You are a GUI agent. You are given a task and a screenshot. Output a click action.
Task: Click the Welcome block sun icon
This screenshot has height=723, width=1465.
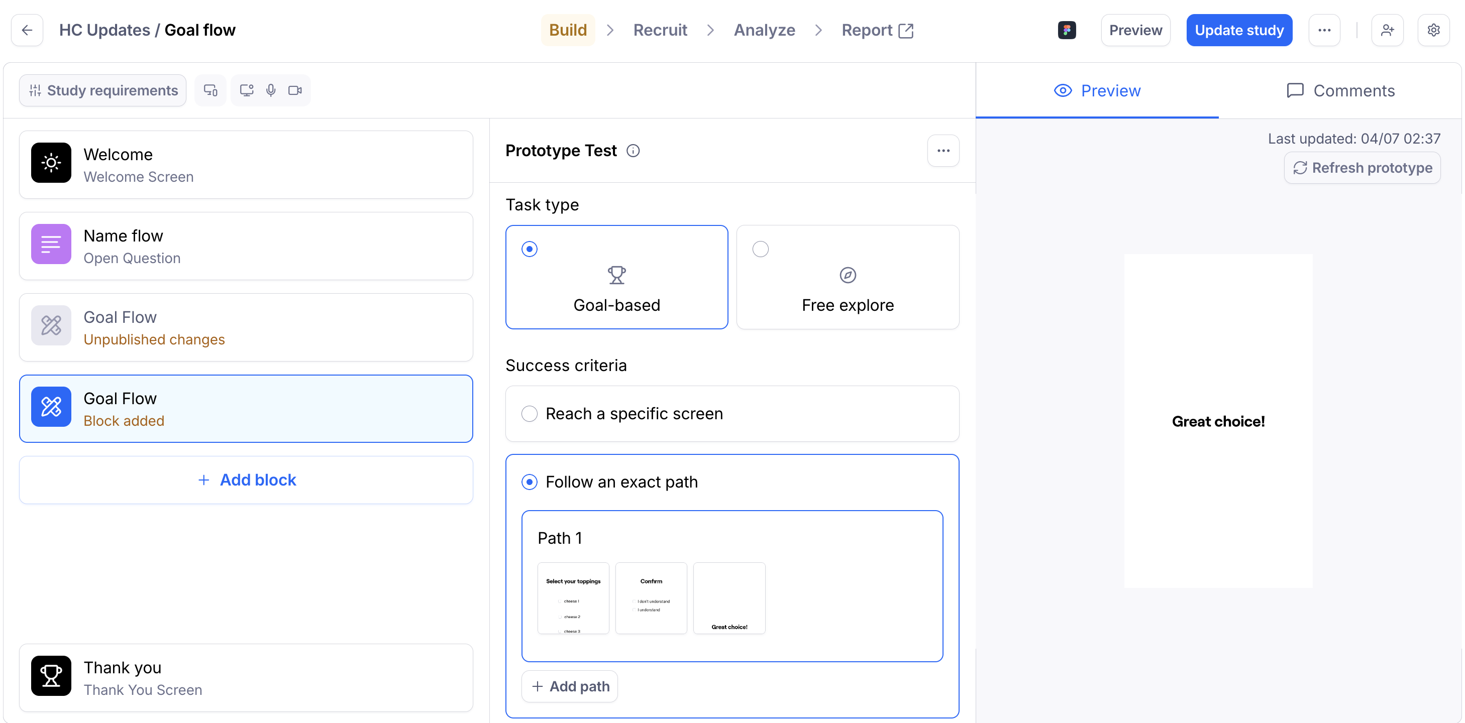point(51,163)
